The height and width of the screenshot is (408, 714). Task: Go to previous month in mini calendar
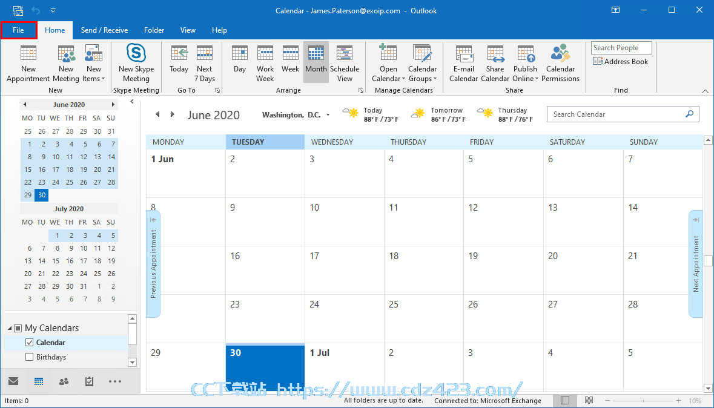(25, 105)
